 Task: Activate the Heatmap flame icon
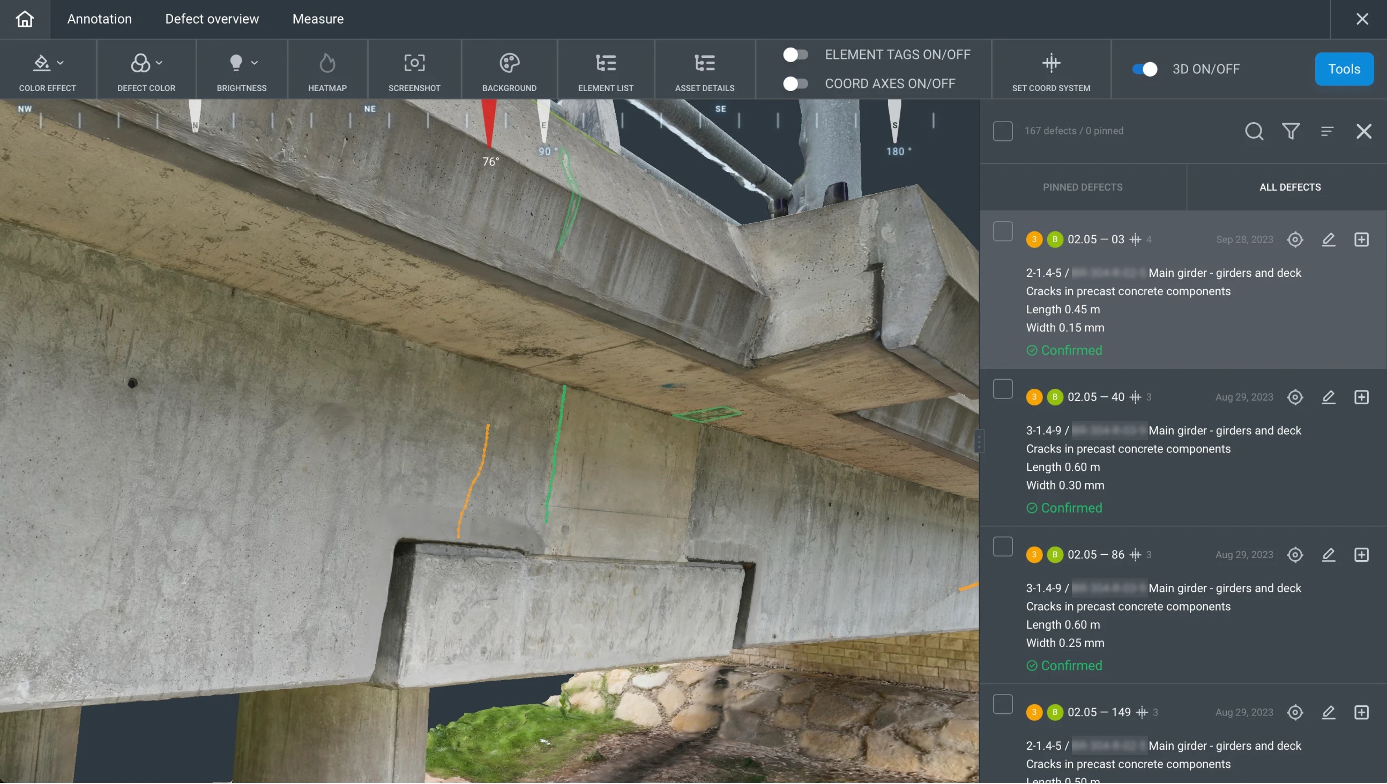[x=327, y=63]
